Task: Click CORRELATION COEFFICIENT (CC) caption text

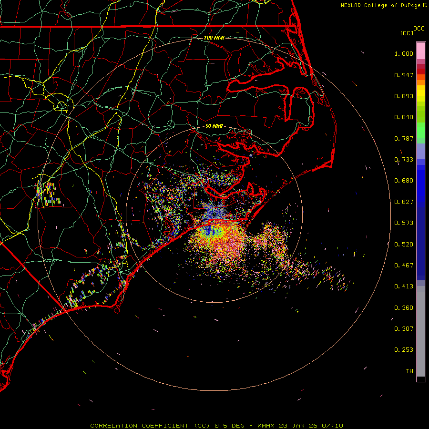Action: pos(150,426)
